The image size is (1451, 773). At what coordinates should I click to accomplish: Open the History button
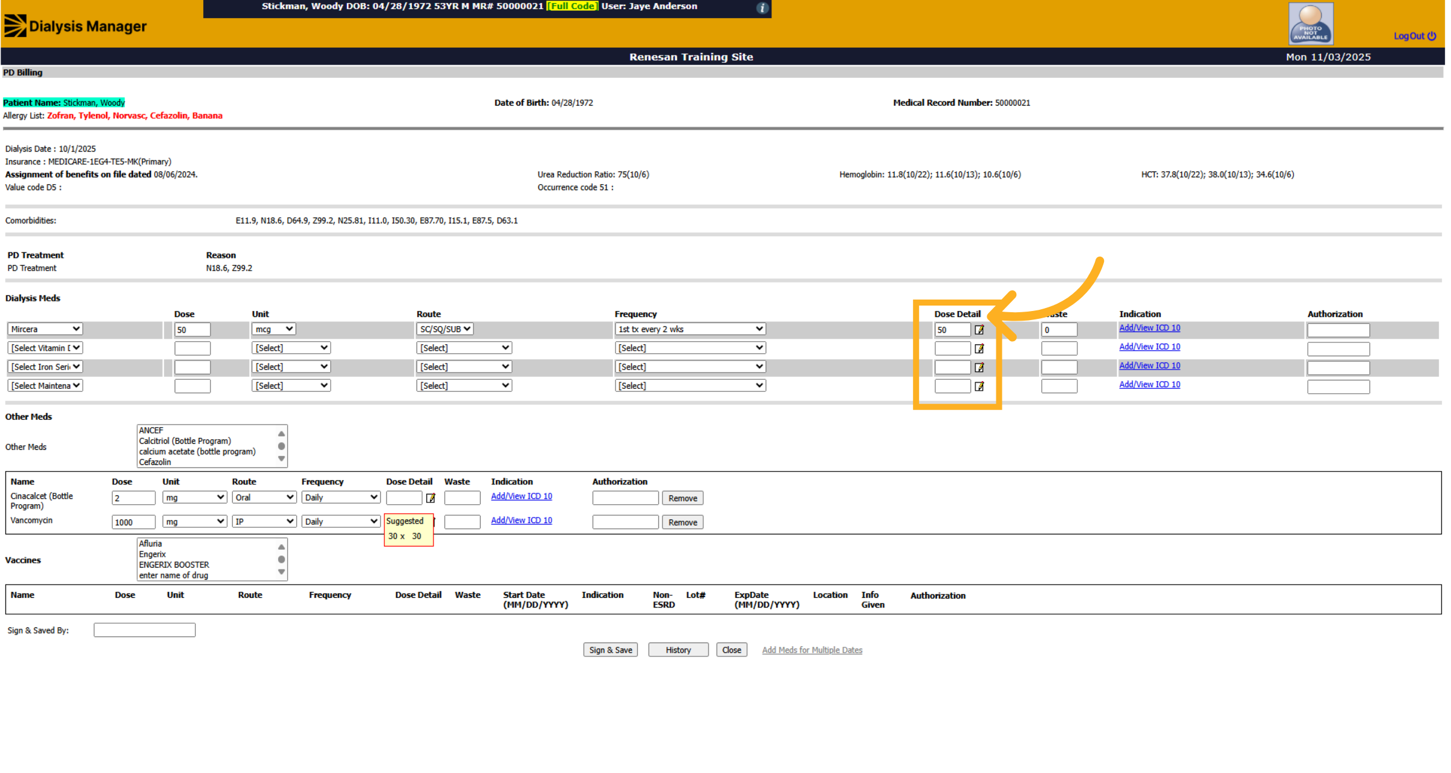point(678,650)
